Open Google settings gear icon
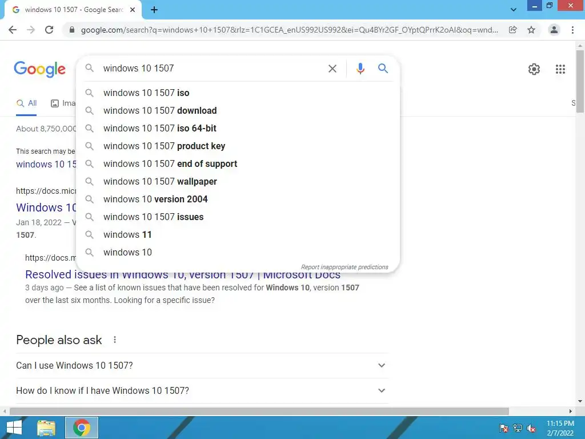 point(534,69)
